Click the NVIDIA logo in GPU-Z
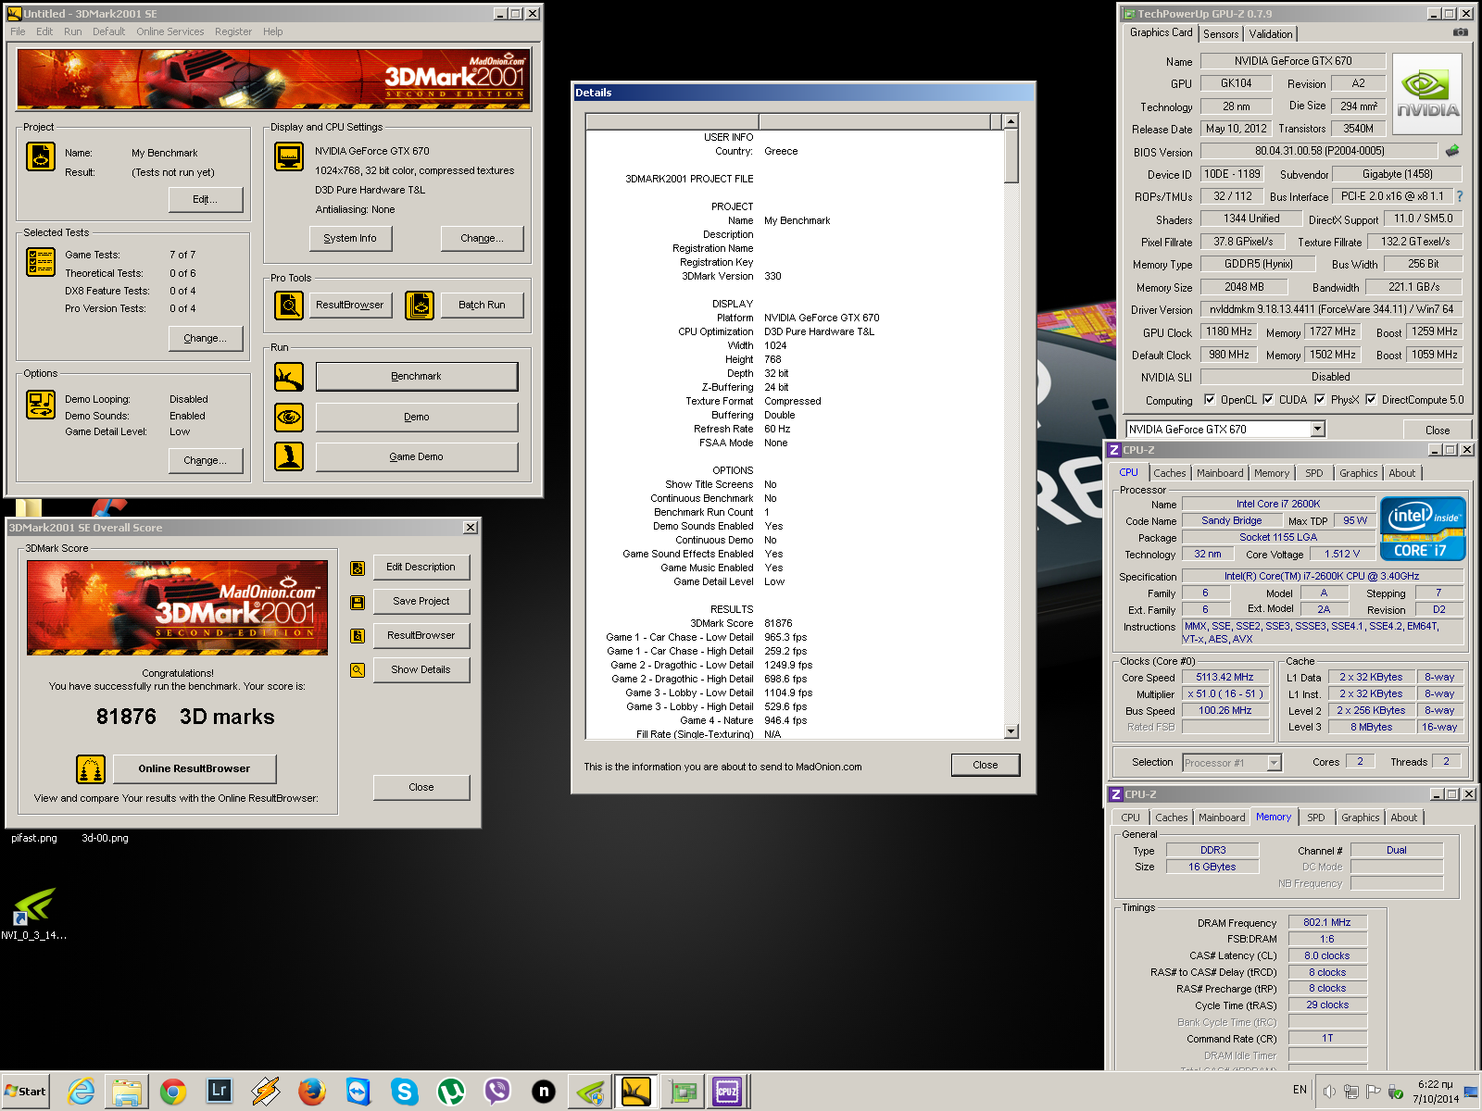Screen dimensions: 1482x1111 tap(1426, 94)
